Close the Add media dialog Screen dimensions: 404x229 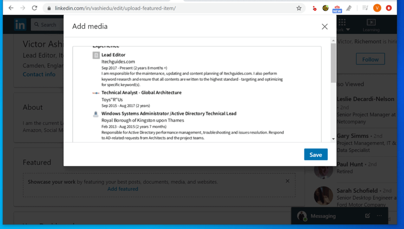[x=325, y=27]
